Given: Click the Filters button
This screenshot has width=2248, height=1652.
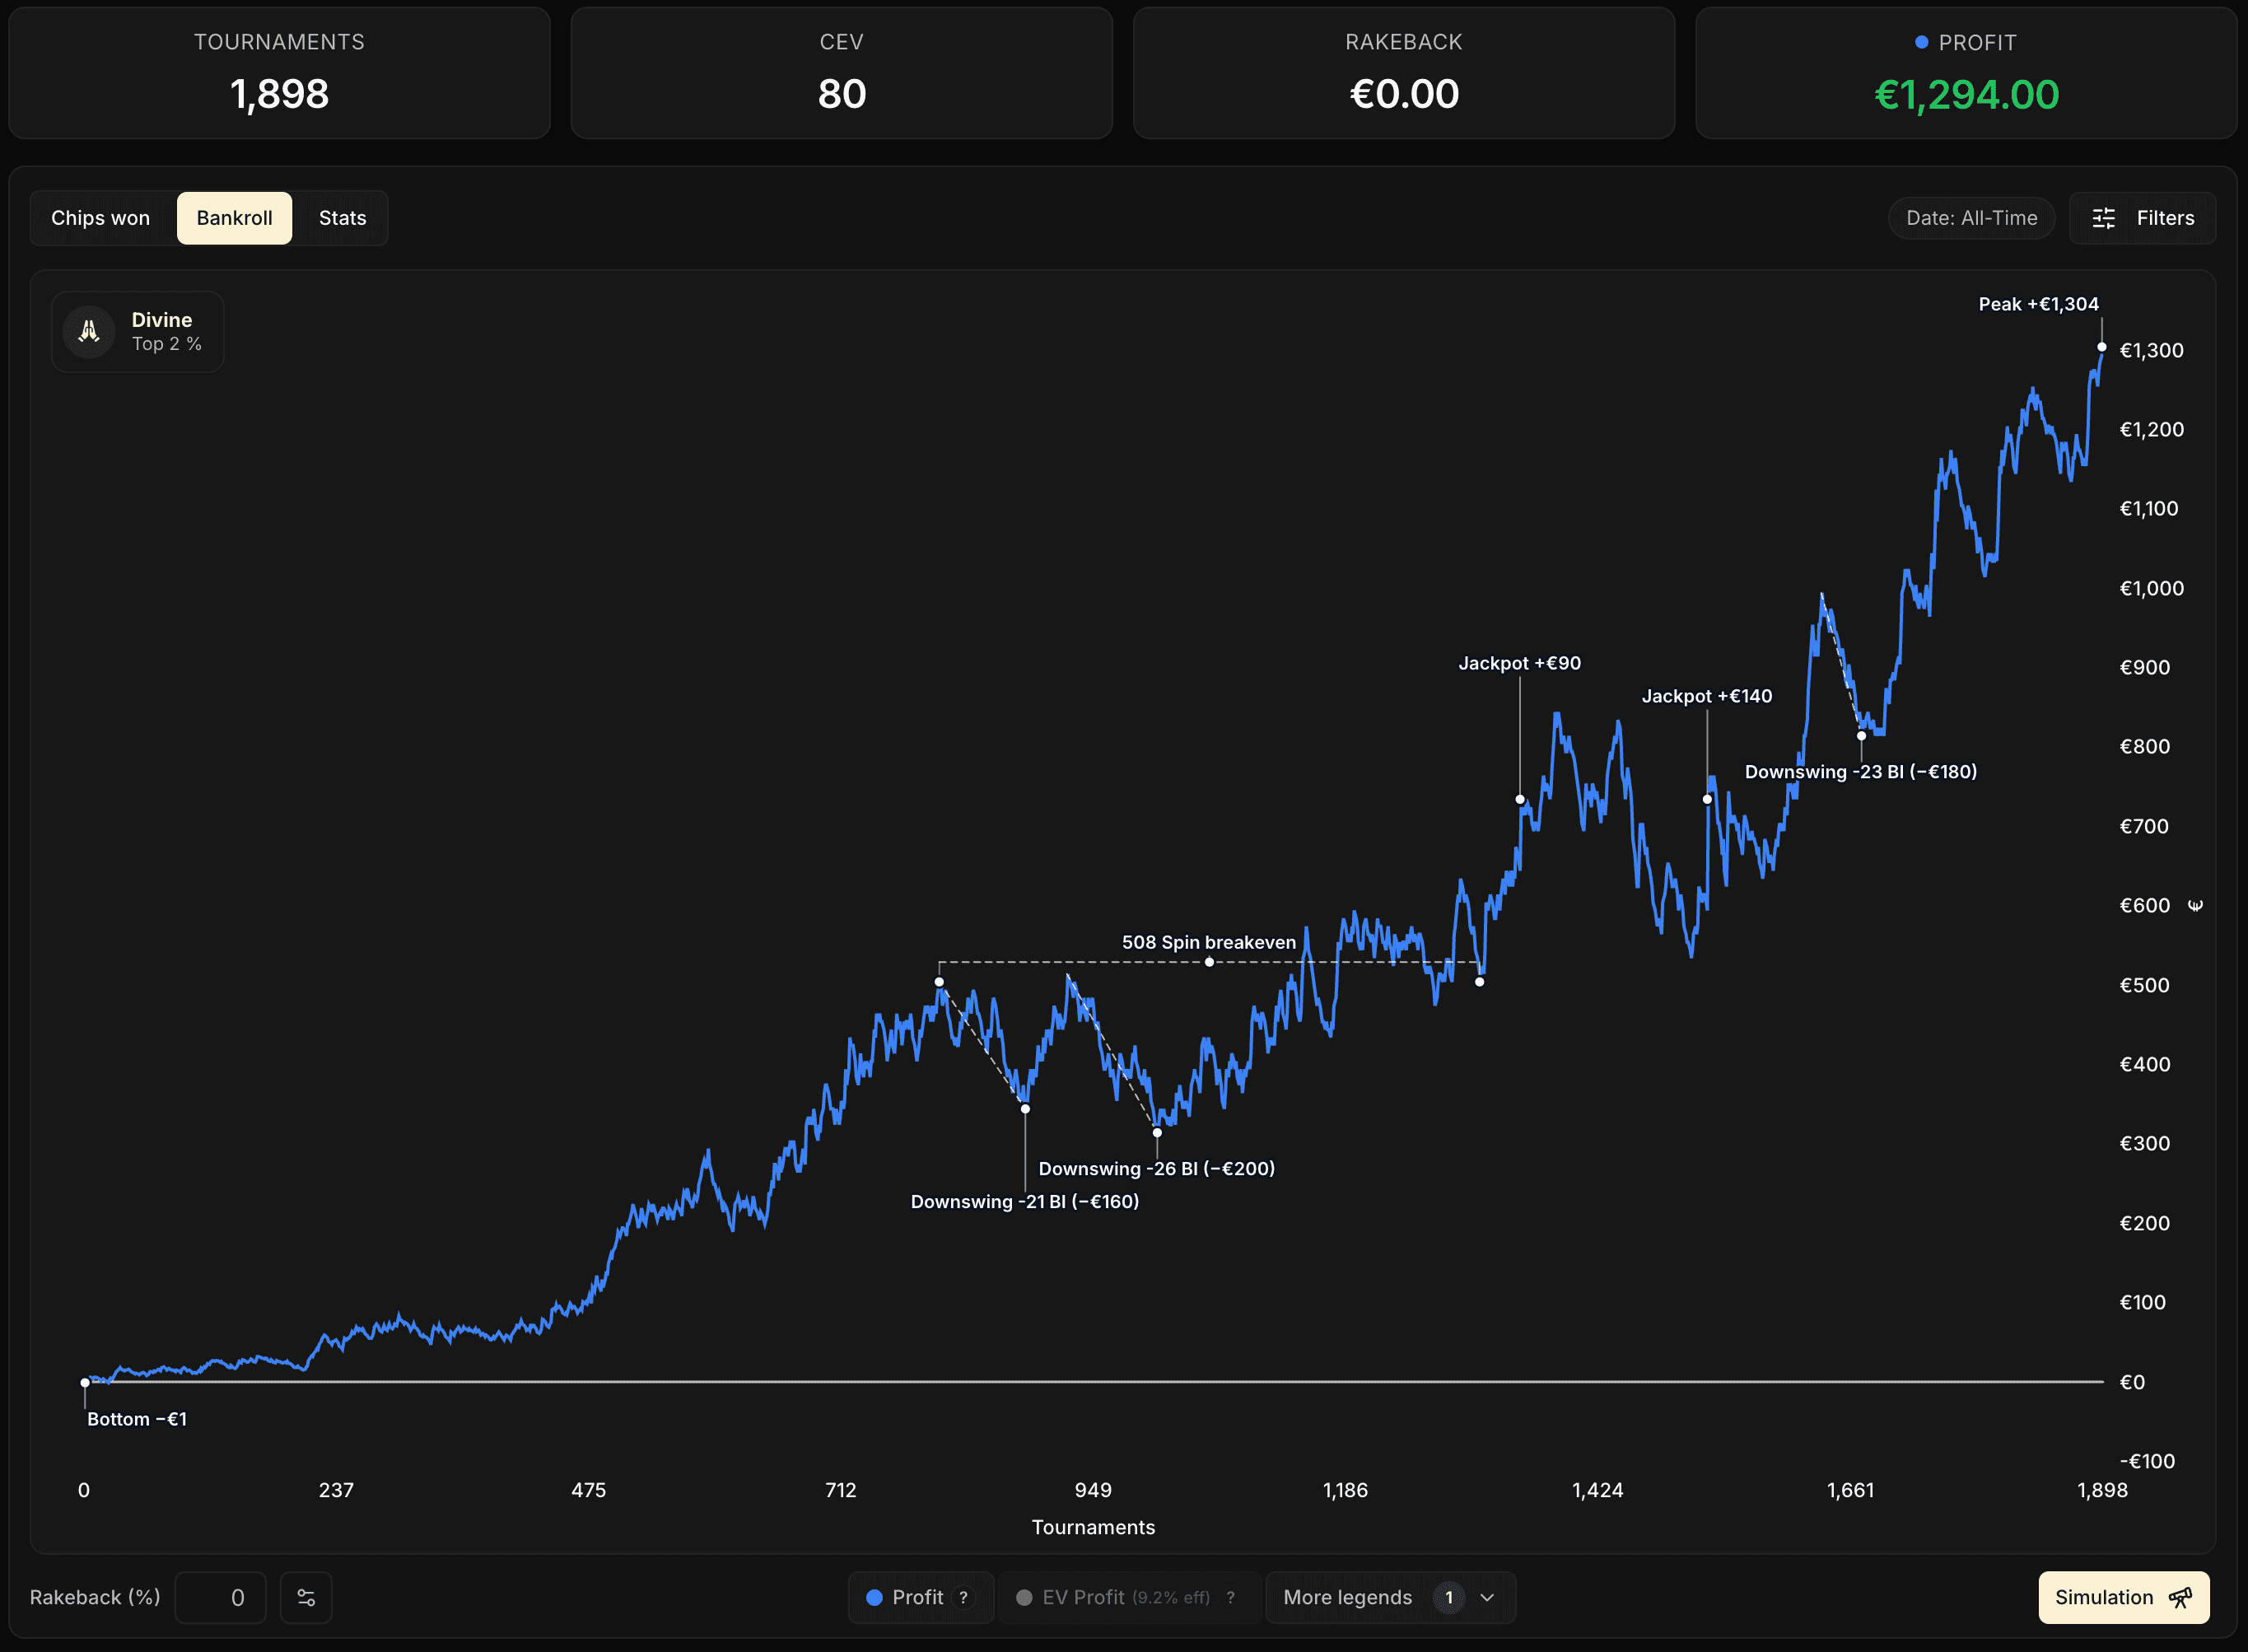Looking at the screenshot, I should click(x=2140, y=218).
